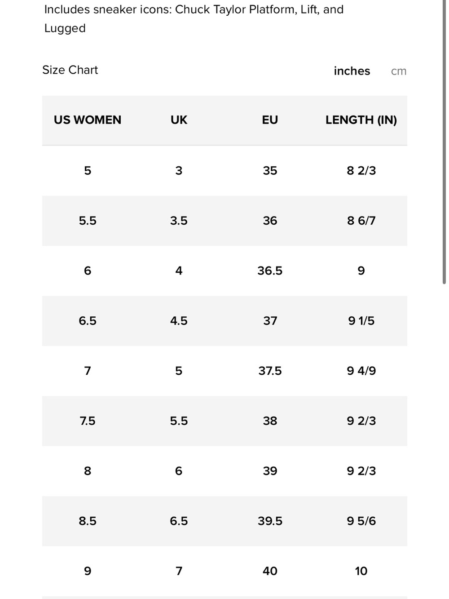Click length 10 cell
The image size is (449, 599).
point(361,571)
